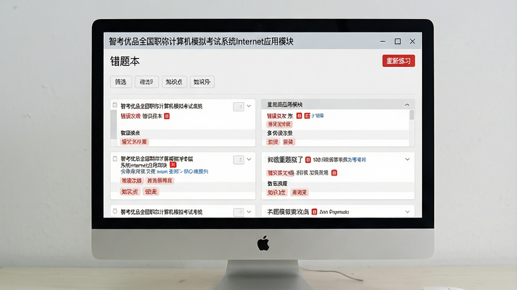The image size is (517, 290).
Task: Click the first red icon in the top-right panel
Action: click(299, 116)
